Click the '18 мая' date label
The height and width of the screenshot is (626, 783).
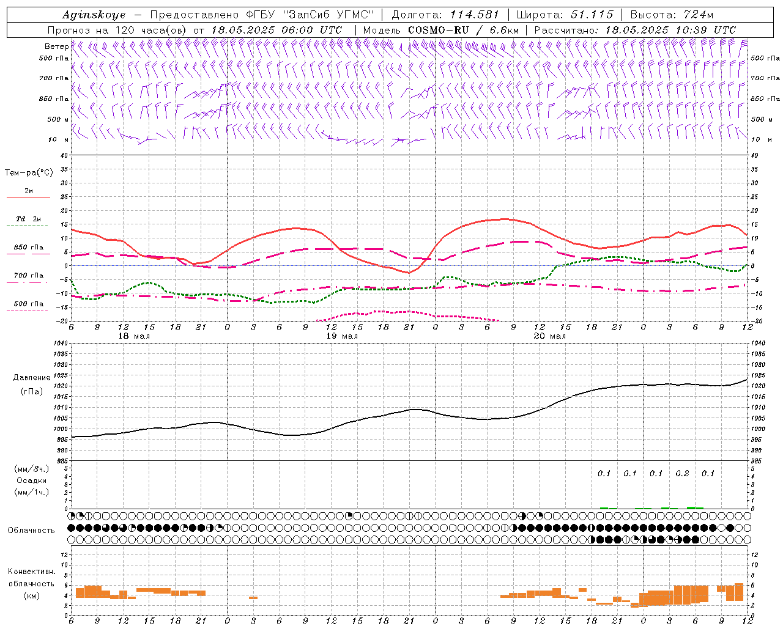point(134,336)
